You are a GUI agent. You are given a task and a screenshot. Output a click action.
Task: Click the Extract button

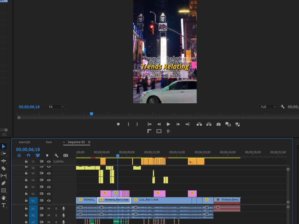[209, 124]
